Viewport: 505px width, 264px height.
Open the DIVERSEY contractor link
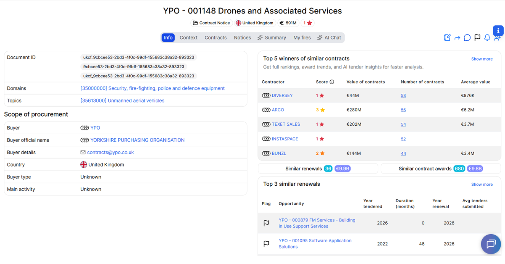click(x=282, y=95)
